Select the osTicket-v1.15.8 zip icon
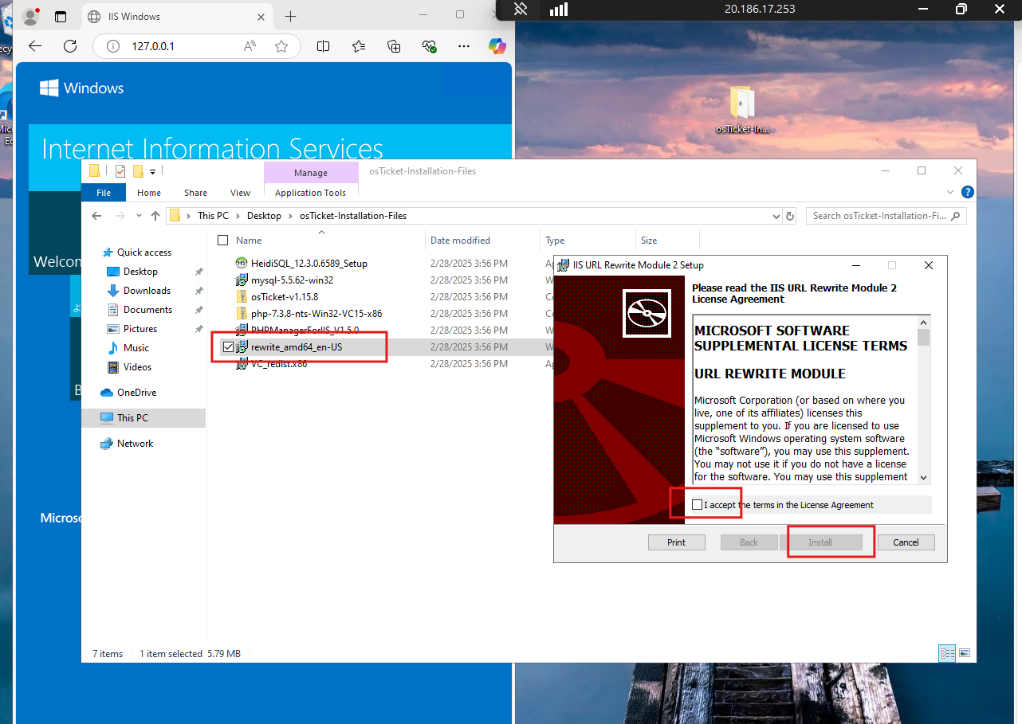This screenshot has height=724, width=1022. pos(242,297)
